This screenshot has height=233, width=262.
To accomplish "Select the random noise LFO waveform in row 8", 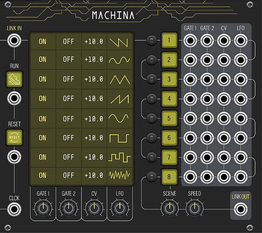I will point(120,175).
